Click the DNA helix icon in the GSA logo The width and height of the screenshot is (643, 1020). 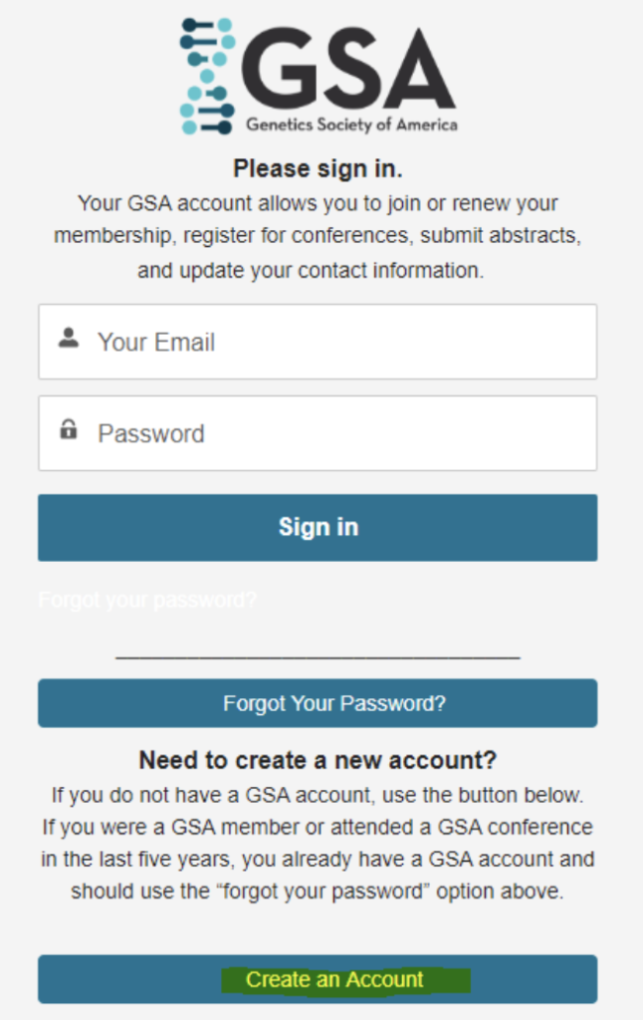207,76
